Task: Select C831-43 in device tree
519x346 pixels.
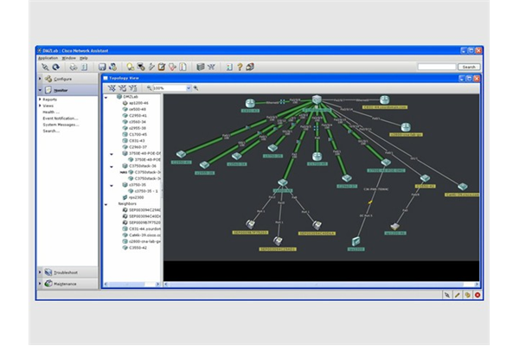Action: click(x=137, y=141)
